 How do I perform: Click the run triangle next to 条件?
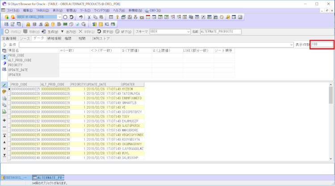click(x=4, y=45)
